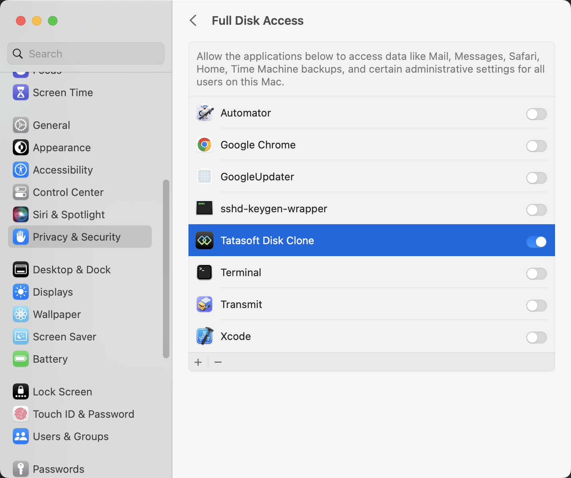Go back using the chevron arrow
This screenshot has height=478, width=571.
click(193, 20)
